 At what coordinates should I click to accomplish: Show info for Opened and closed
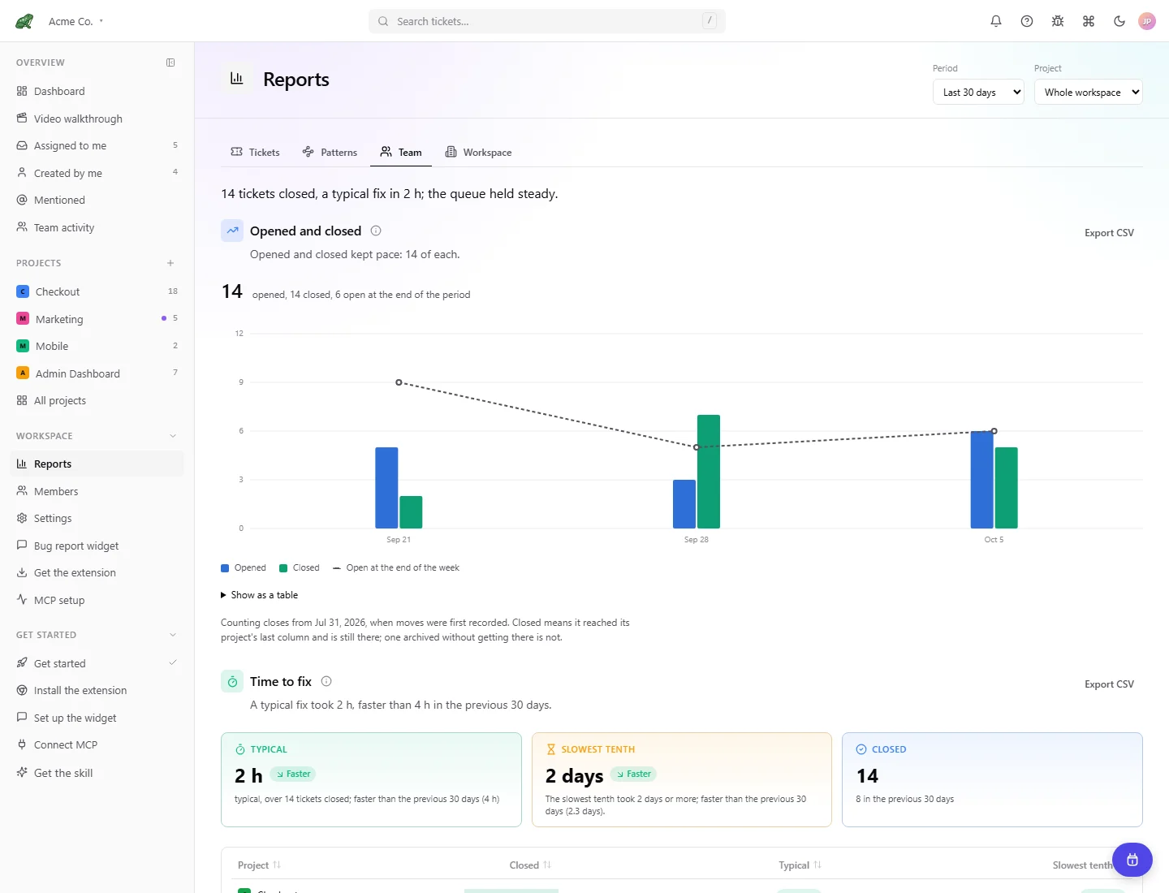pos(376,231)
